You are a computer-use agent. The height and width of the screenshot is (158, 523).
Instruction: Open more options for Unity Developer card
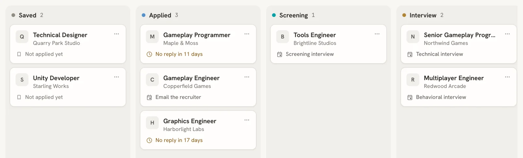[x=116, y=77]
